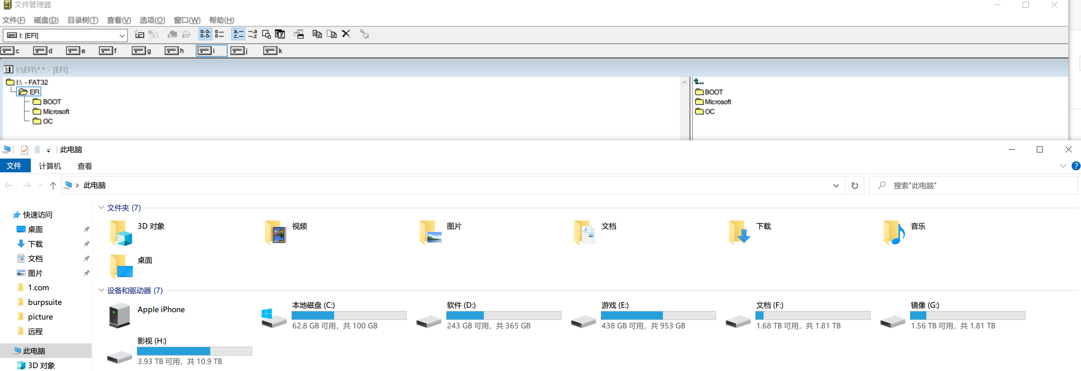
Task: Switch to all file details view icon
Action: (x=220, y=34)
